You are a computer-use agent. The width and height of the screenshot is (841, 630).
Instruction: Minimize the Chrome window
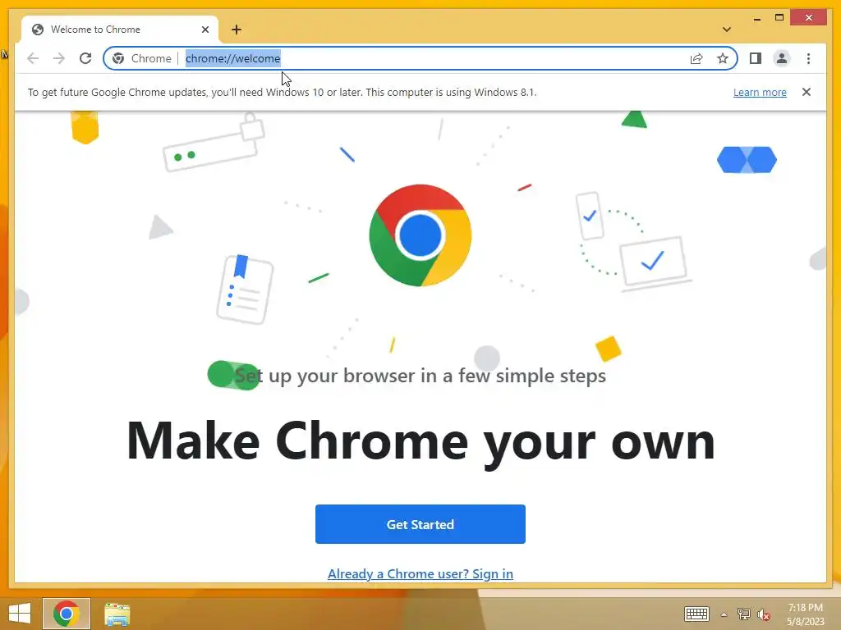[x=756, y=18]
